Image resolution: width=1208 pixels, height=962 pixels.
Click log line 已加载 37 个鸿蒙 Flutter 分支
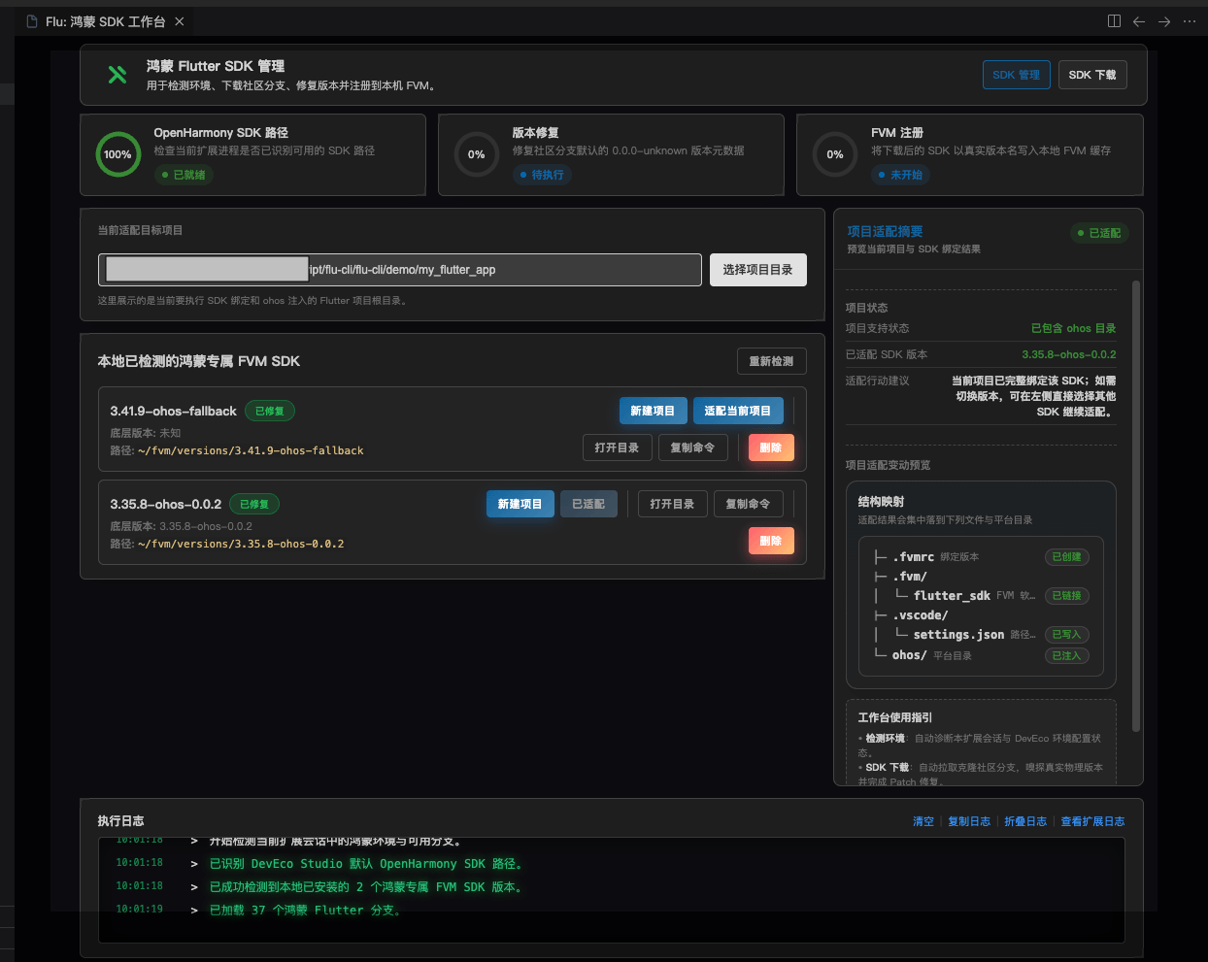(306, 911)
